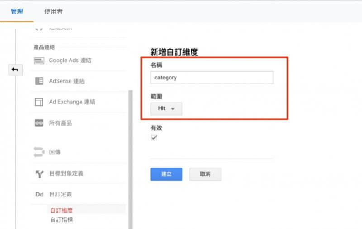
Task: Expand 自訂定義 section
Action: [61, 194]
